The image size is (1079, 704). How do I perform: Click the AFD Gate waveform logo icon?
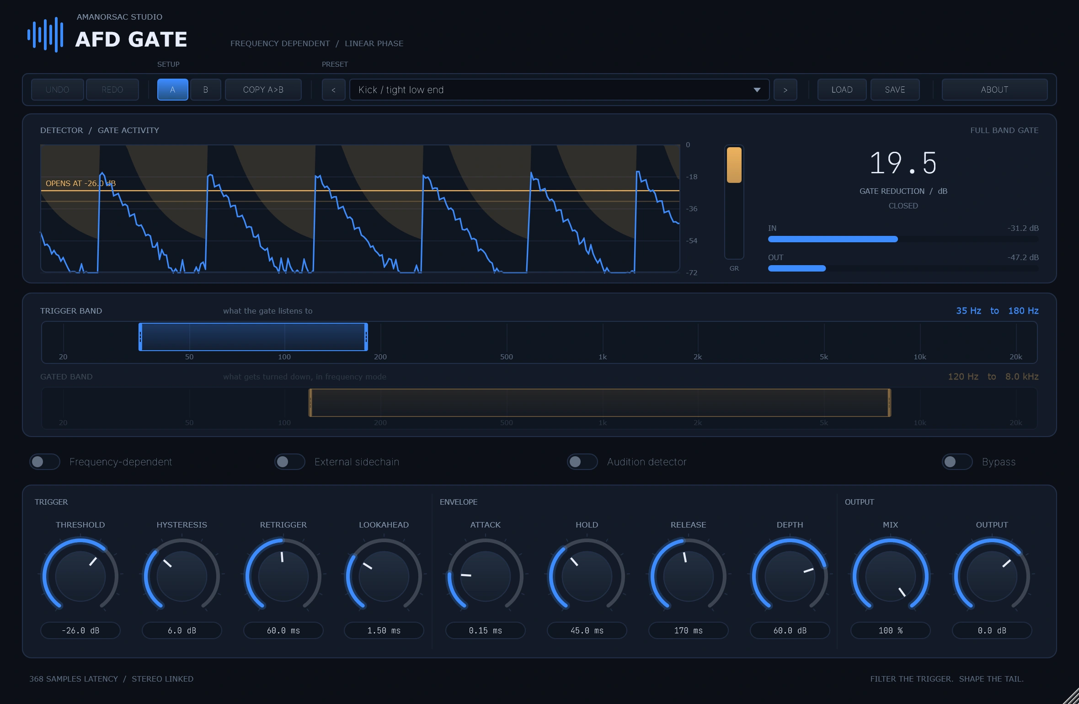[45, 35]
